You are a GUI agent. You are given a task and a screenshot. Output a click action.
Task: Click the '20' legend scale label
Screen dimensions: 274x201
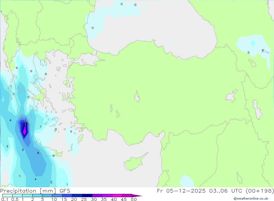pos(74,199)
